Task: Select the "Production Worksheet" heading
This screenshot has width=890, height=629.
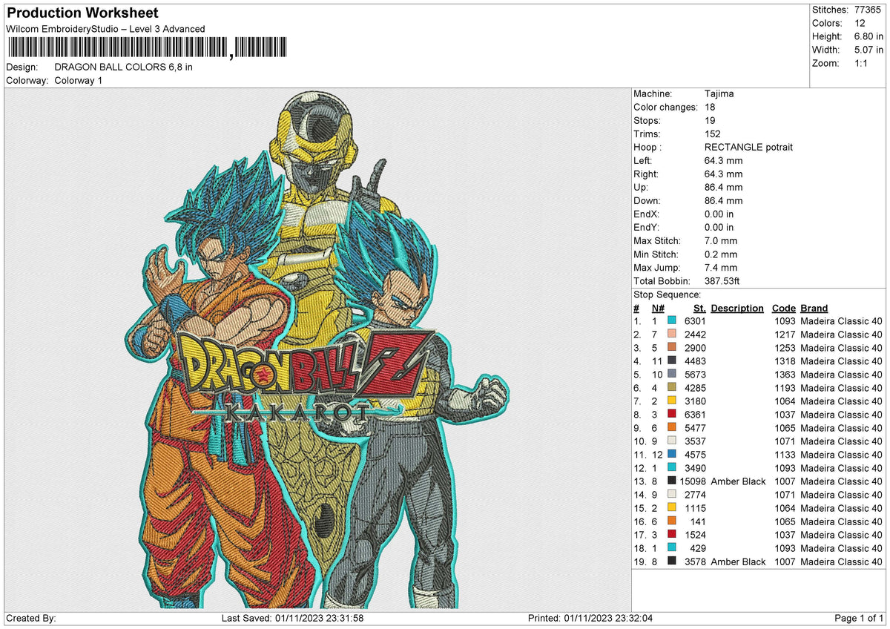Action: click(82, 13)
